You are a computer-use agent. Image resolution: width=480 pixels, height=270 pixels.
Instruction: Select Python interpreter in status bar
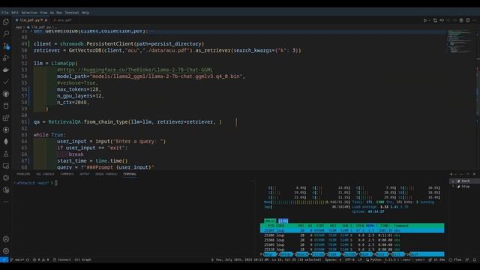395,259
